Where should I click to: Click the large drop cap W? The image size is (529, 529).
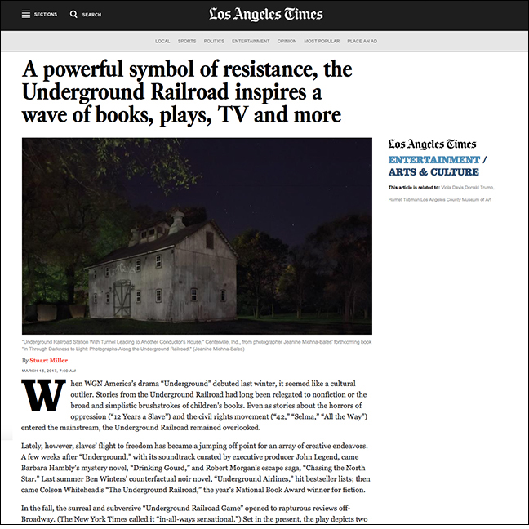click(43, 395)
